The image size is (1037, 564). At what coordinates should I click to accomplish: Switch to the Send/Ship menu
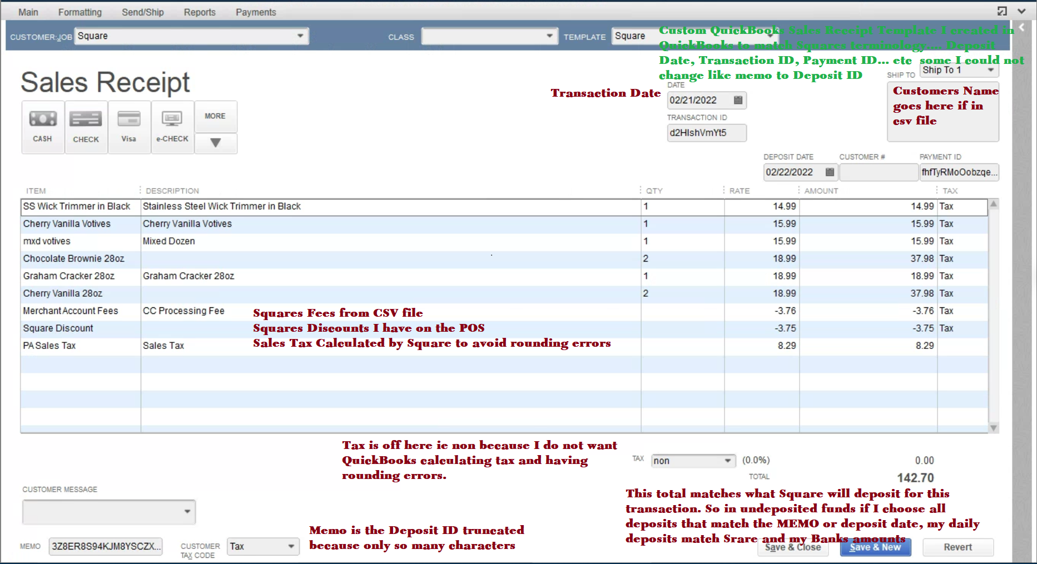pos(143,11)
